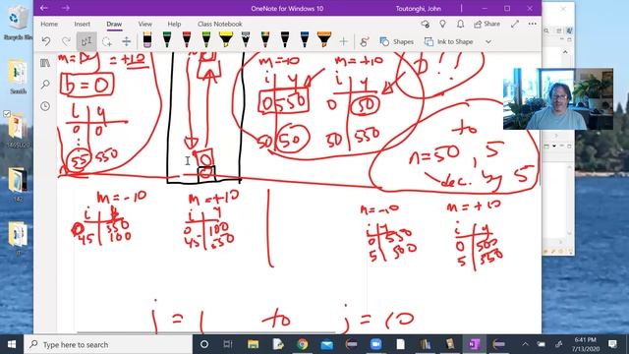This screenshot has height=354, width=629.
Task: Open the search magnifier in the OneNote sidebar
Action: (x=45, y=85)
